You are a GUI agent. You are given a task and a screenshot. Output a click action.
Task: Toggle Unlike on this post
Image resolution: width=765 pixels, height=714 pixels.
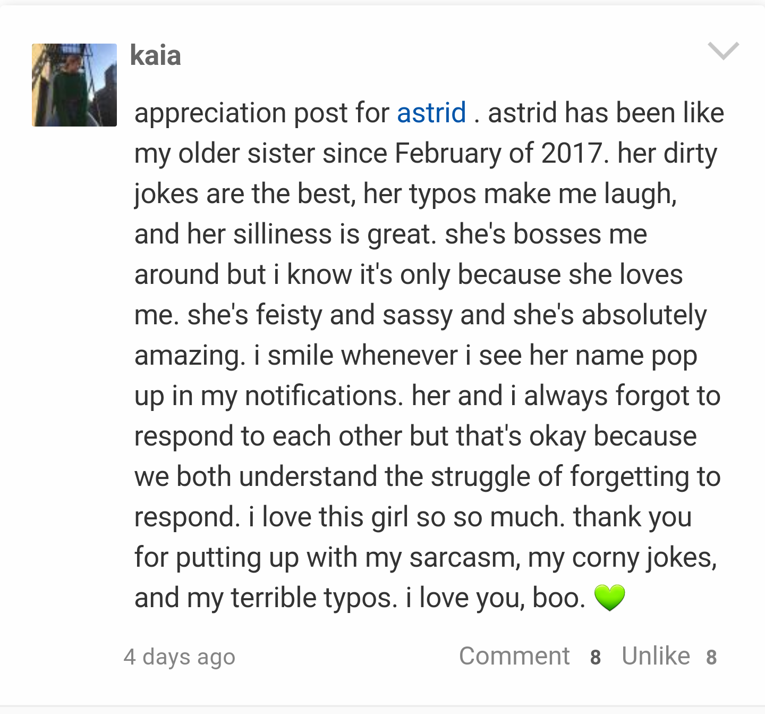[656, 656]
